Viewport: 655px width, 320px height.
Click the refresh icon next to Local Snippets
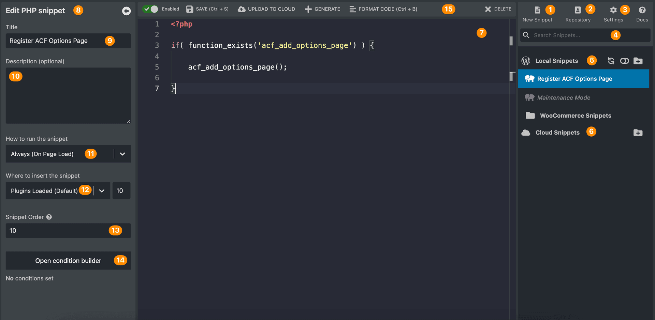[611, 61]
